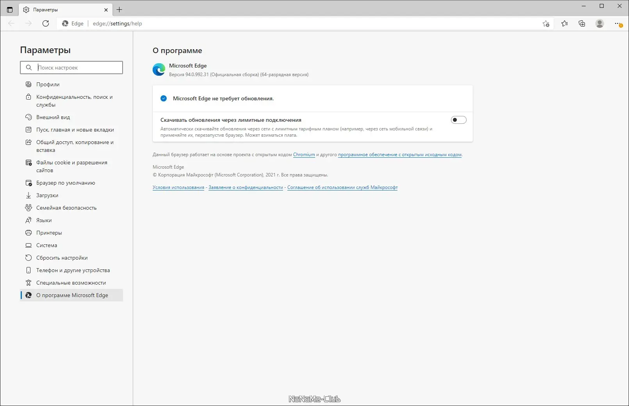Image resolution: width=629 pixels, height=406 pixels.
Task: Focus the Поиск настроек search field
Action: (71, 68)
